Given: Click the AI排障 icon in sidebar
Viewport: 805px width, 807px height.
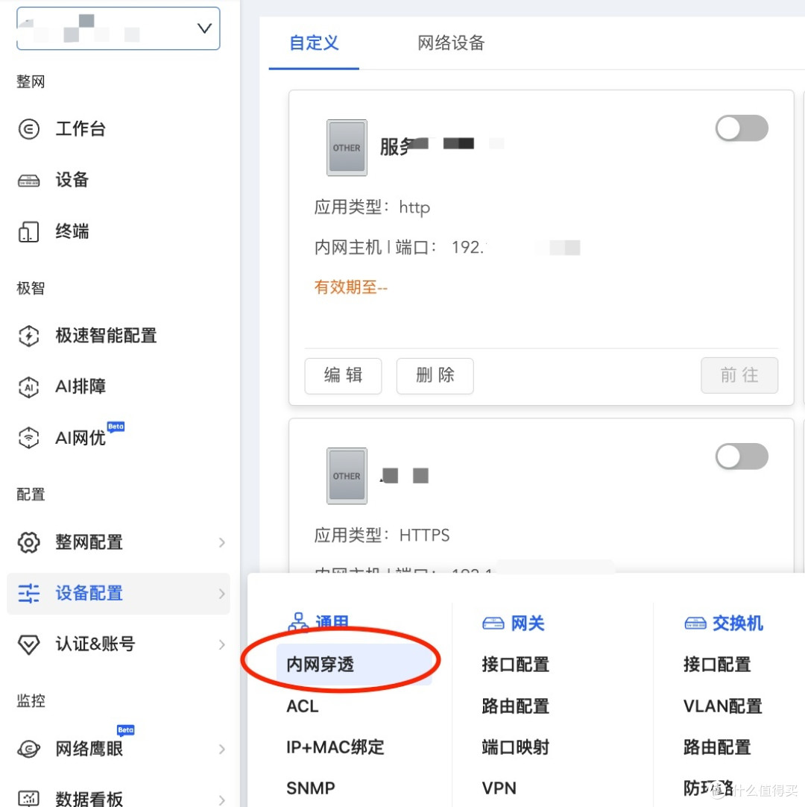Looking at the screenshot, I should 29,387.
